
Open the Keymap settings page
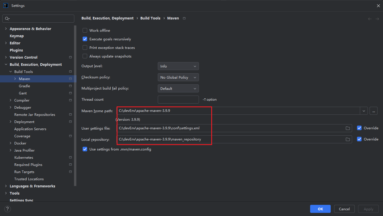pos(17,36)
